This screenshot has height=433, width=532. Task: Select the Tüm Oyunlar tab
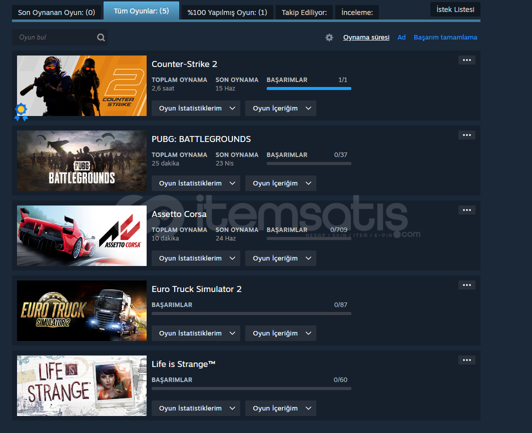point(141,11)
